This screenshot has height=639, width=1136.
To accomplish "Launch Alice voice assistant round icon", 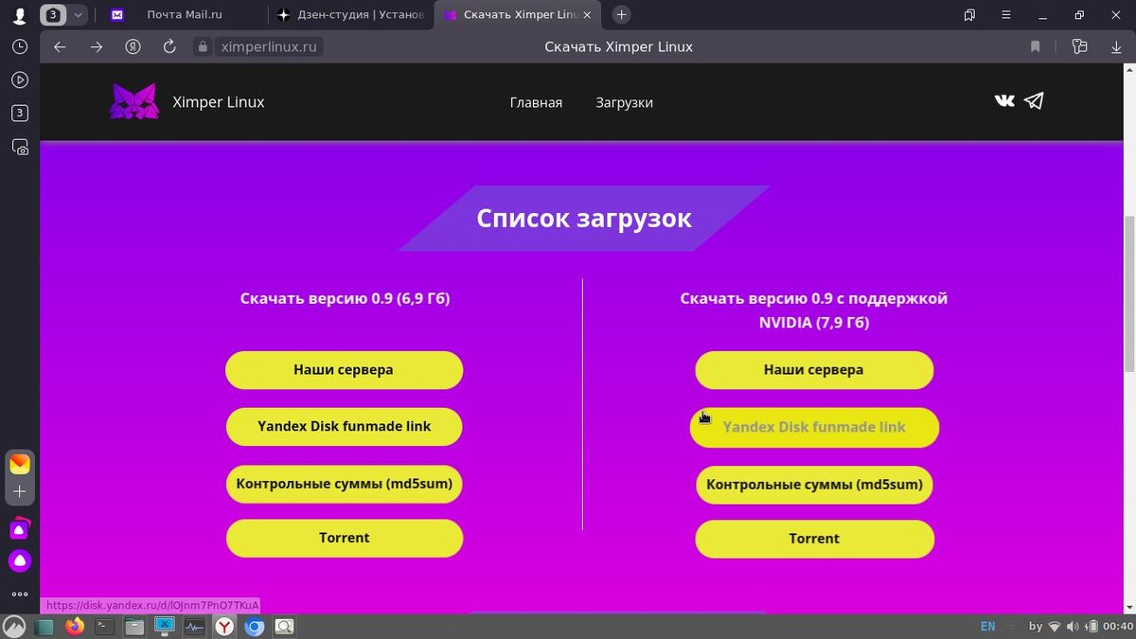I will 20,561.
